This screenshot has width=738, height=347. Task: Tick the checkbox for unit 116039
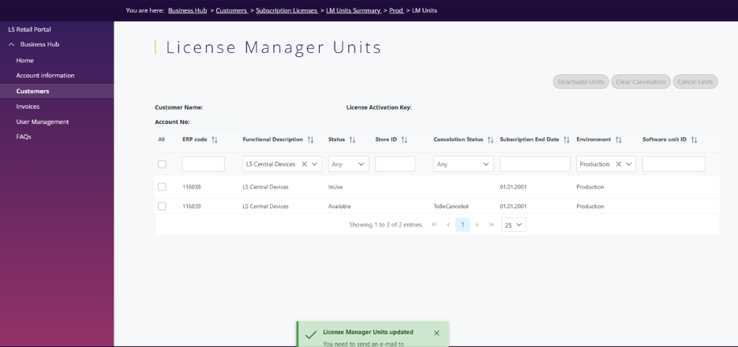coord(162,206)
